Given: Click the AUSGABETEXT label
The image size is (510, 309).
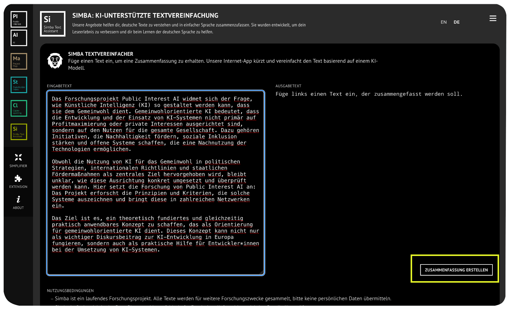Looking at the screenshot, I should click(x=288, y=86).
